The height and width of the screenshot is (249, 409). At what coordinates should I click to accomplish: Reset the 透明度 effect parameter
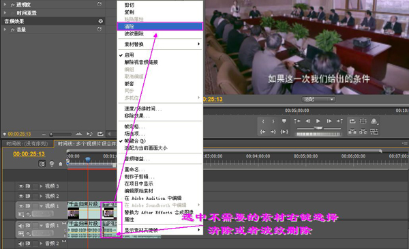click(99, 4)
